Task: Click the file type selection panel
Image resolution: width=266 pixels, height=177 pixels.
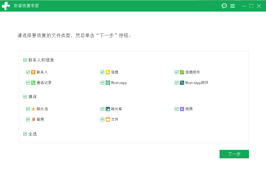Action: tap(134, 97)
